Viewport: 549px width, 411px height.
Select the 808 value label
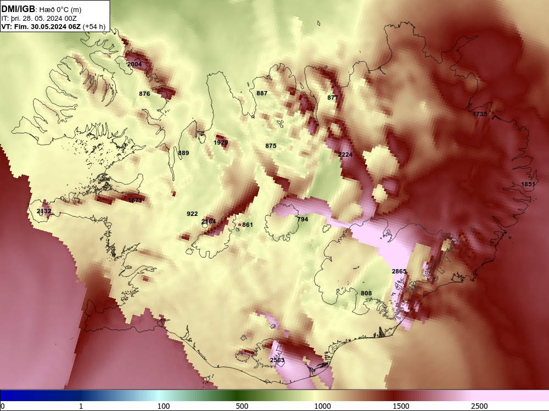point(366,293)
